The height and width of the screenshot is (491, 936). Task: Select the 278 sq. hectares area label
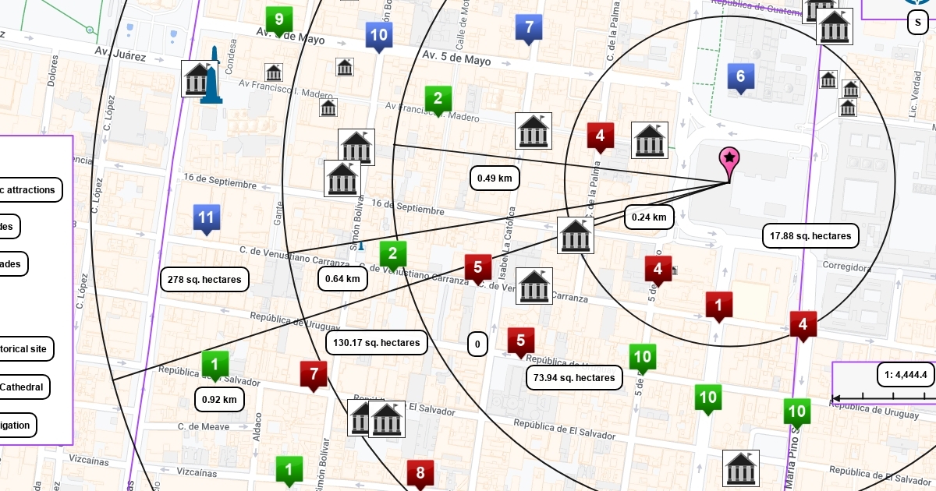pos(204,279)
